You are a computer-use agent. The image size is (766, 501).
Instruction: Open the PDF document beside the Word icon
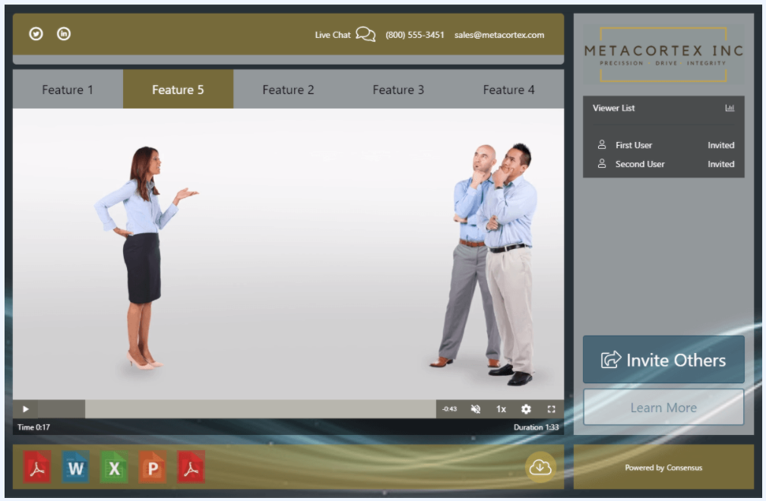coord(37,468)
